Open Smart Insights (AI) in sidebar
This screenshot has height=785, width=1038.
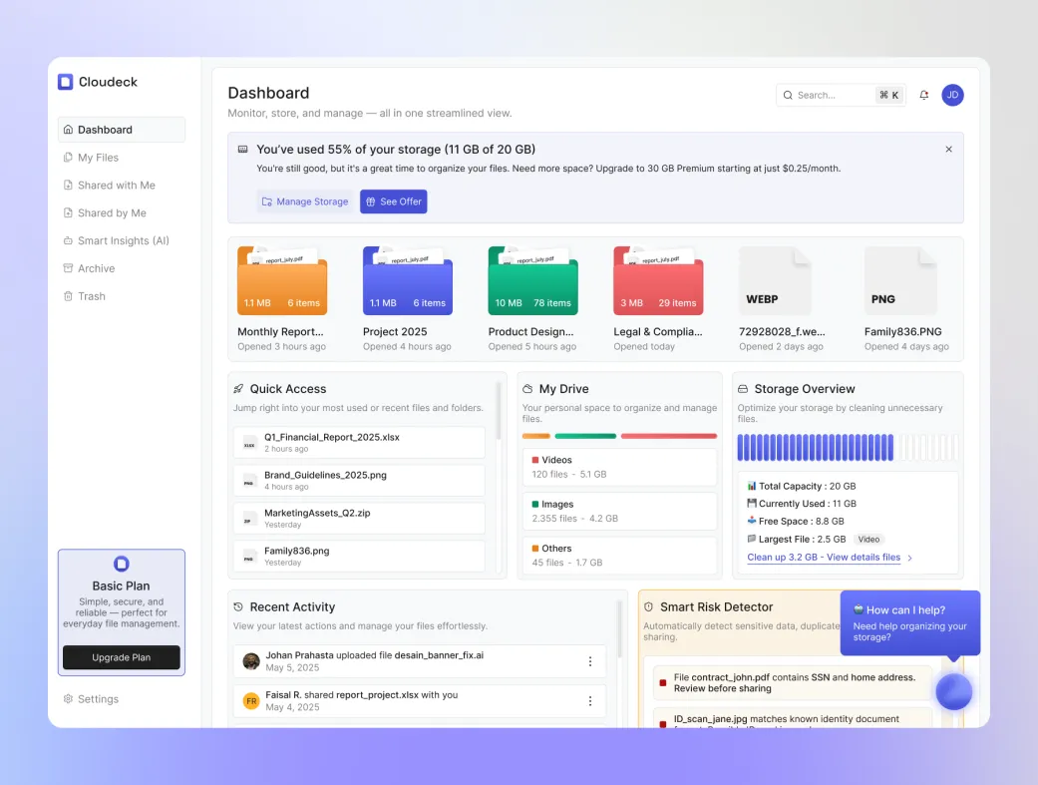pos(123,240)
